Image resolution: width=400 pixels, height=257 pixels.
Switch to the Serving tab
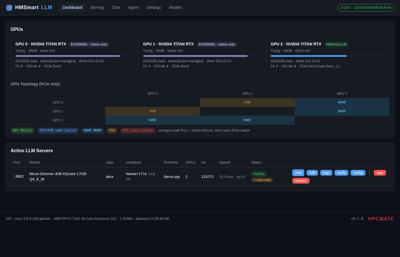pyautogui.click(x=97, y=7)
